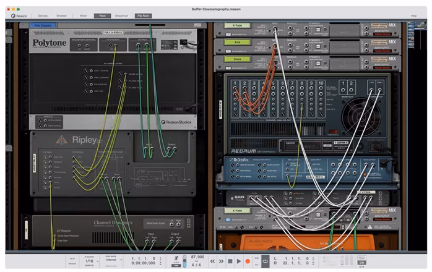This screenshot has width=432, height=272.
Task: Click the Stop button in transport
Action: (x=230, y=261)
